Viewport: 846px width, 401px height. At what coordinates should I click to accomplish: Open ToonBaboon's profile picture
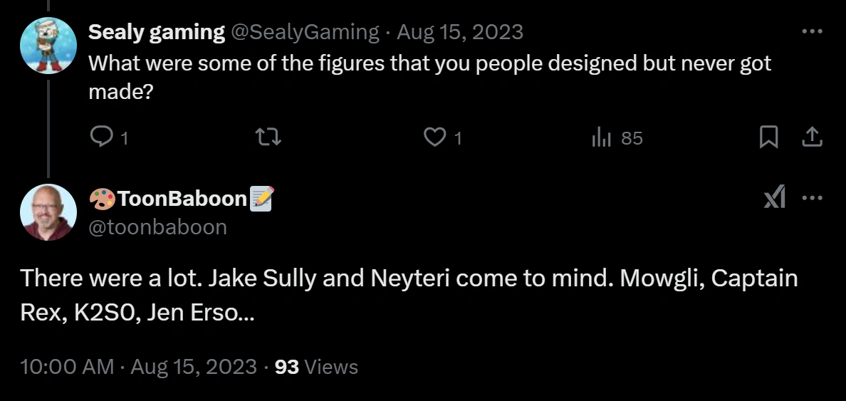pos(48,212)
